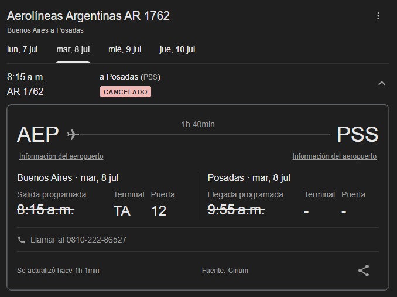Click the Aerolíneas Argentinas AR 1762 title

click(x=88, y=16)
